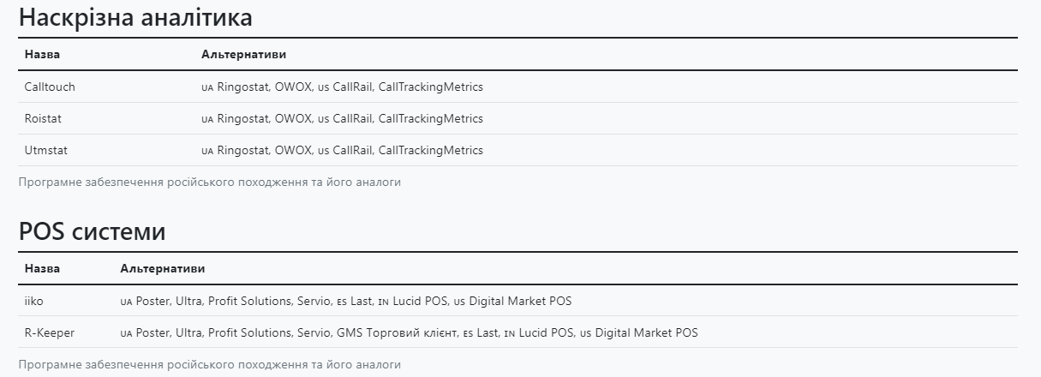Screen dimensions: 1041x377
Task: Click Назва header in the POS table
Action: coord(42,269)
